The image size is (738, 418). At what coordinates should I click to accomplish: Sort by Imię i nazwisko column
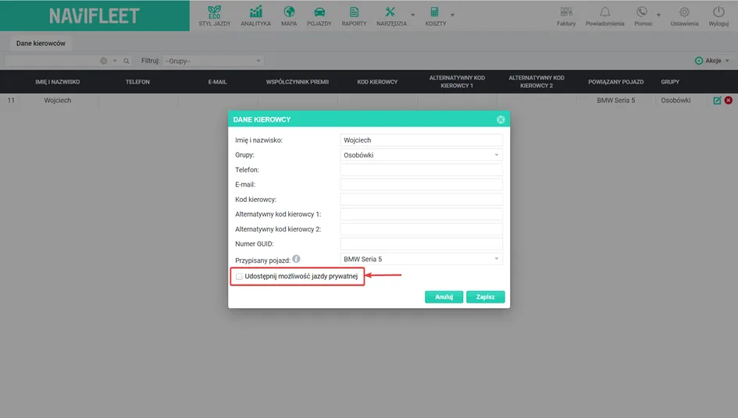point(58,82)
